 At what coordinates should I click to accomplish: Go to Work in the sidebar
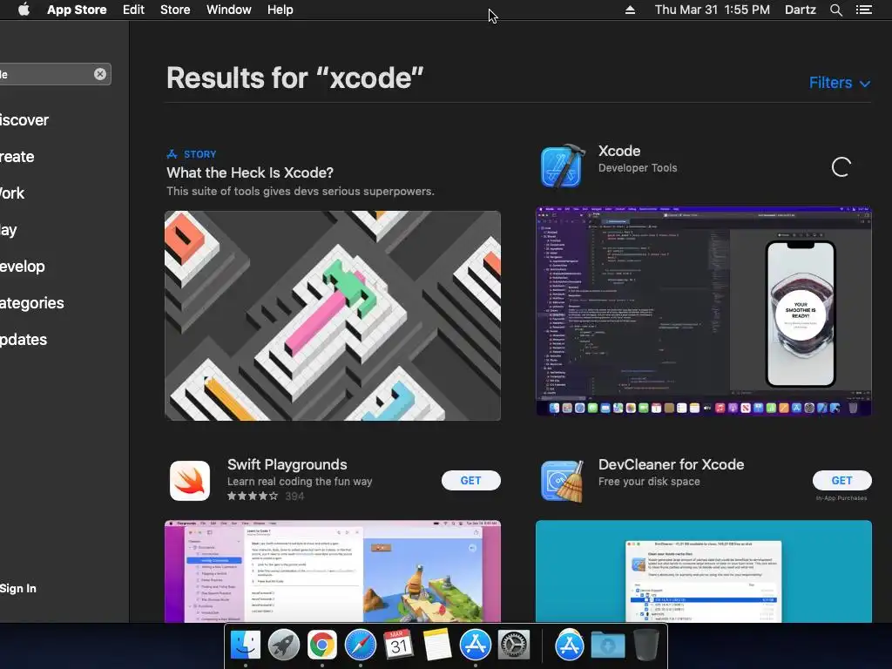[12, 193]
